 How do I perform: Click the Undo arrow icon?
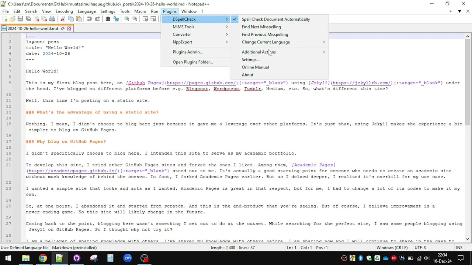[89, 19]
